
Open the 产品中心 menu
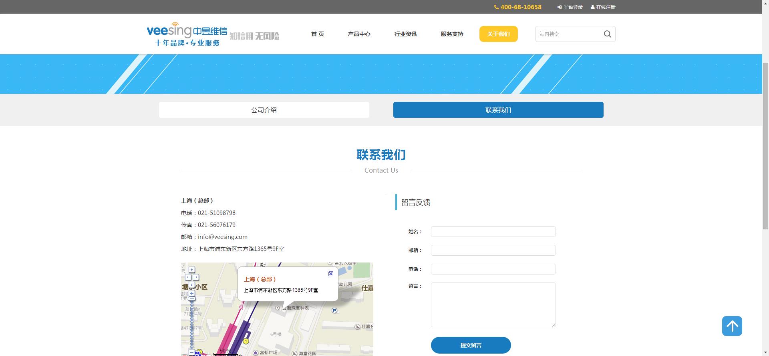pos(359,34)
